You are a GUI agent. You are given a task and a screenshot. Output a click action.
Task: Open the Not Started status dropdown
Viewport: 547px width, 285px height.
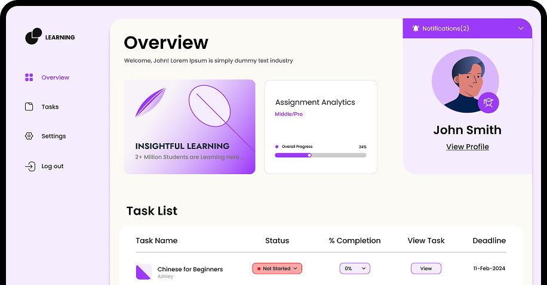point(277,268)
